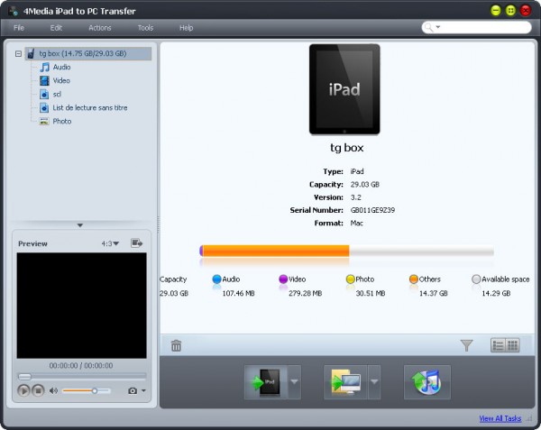Pop out the preview window

point(136,243)
